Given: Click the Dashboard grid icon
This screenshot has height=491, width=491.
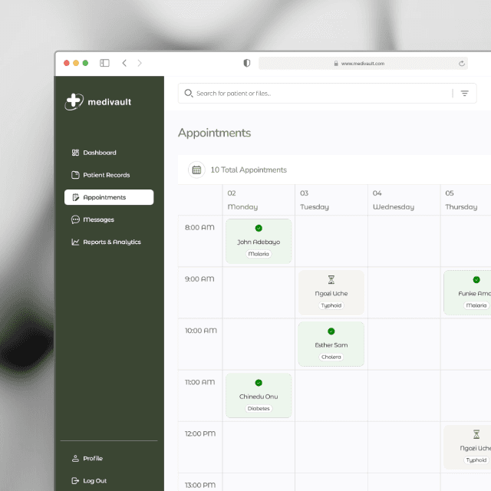Looking at the screenshot, I should coord(75,153).
